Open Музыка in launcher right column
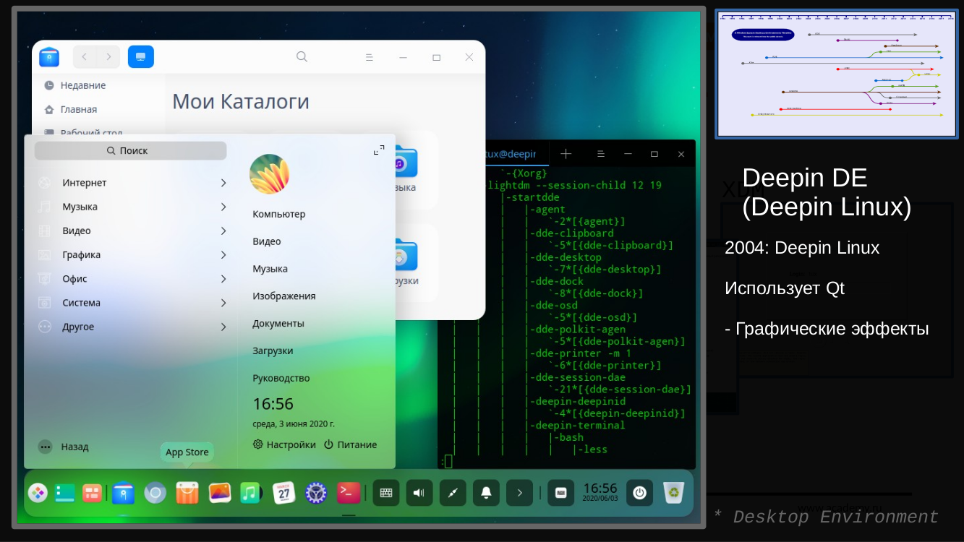This screenshot has height=542, width=964. click(x=270, y=269)
